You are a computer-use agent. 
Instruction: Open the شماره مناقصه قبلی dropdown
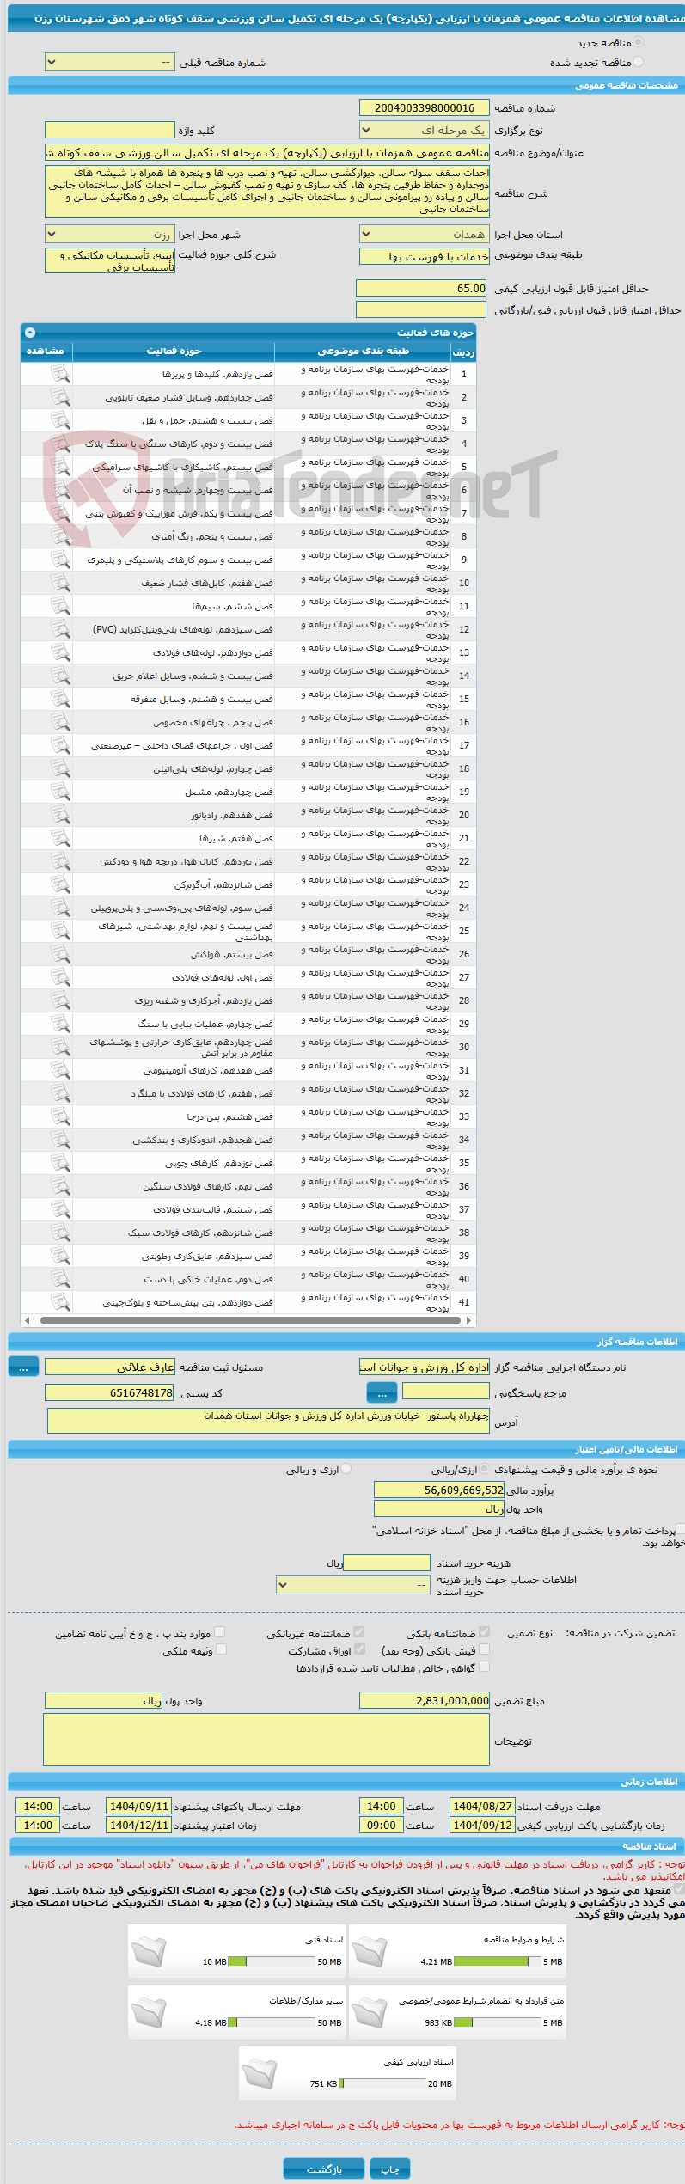(x=109, y=62)
